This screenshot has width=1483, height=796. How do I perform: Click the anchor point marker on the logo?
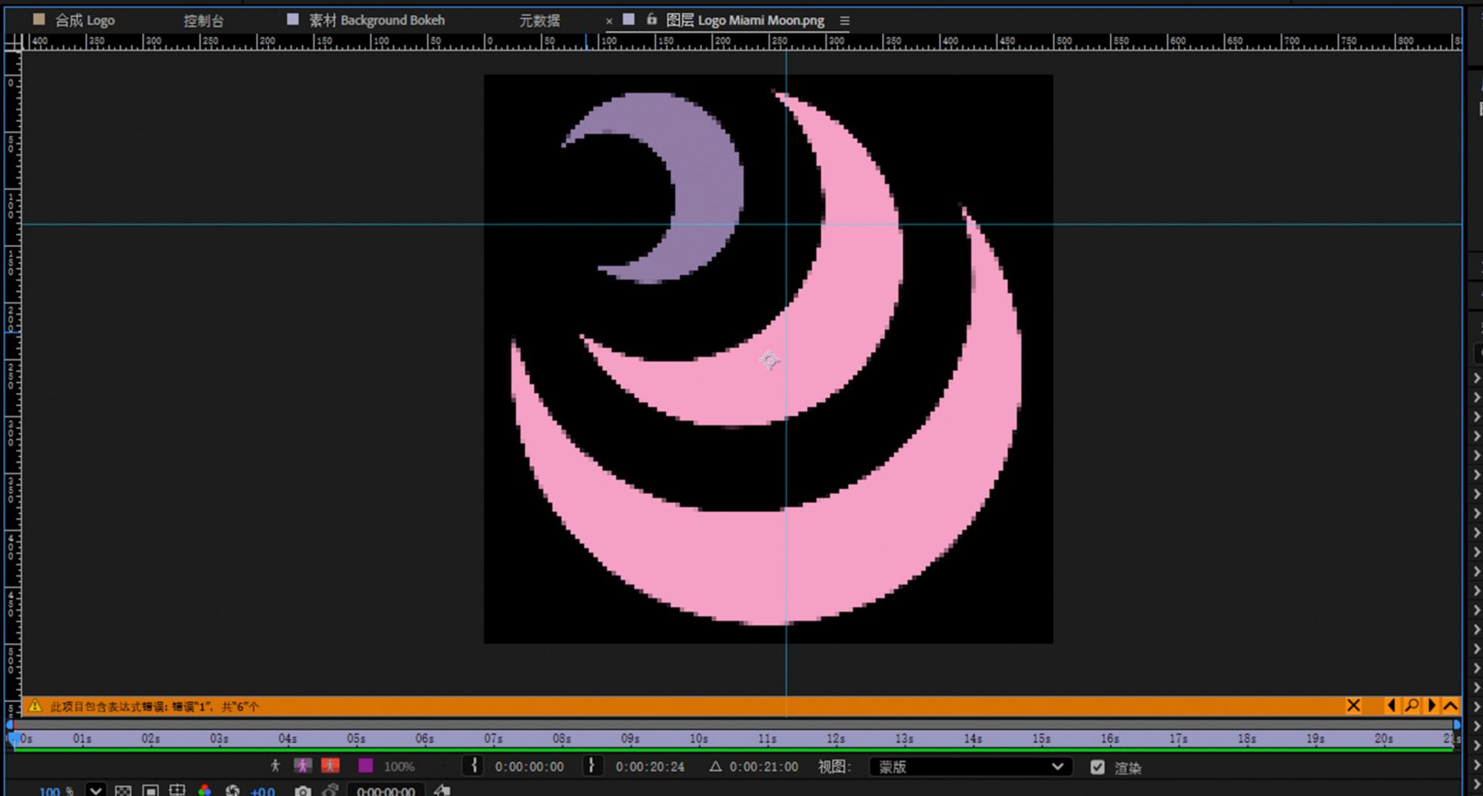tap(769, 361)
